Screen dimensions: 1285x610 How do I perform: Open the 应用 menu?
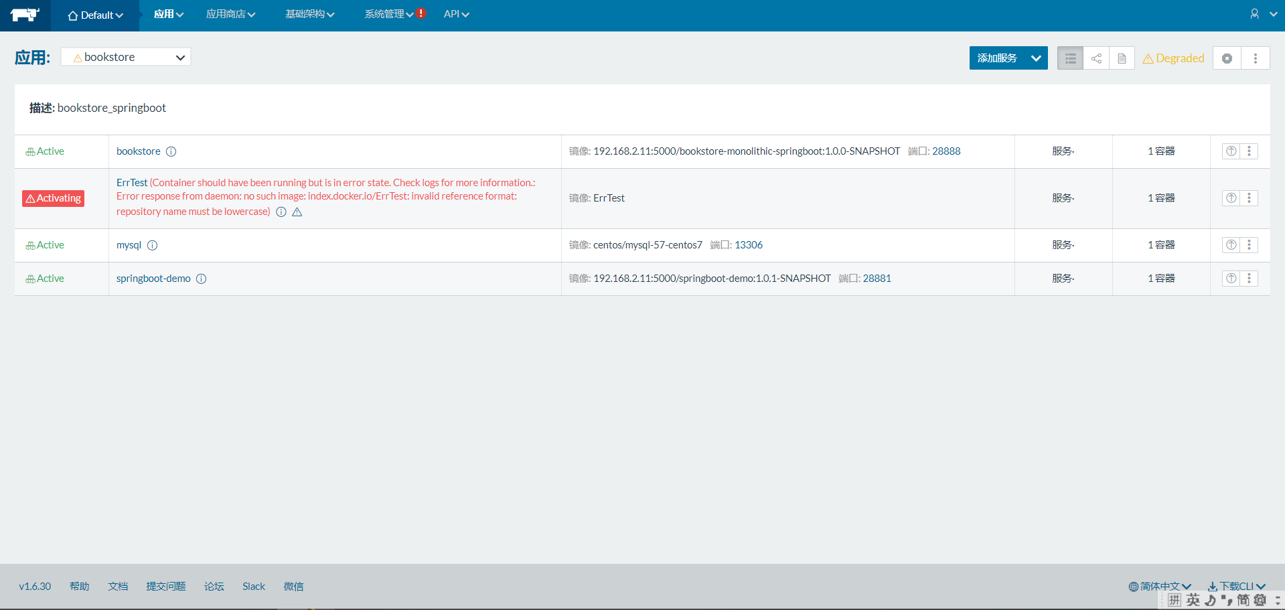[x=169, y=14]
